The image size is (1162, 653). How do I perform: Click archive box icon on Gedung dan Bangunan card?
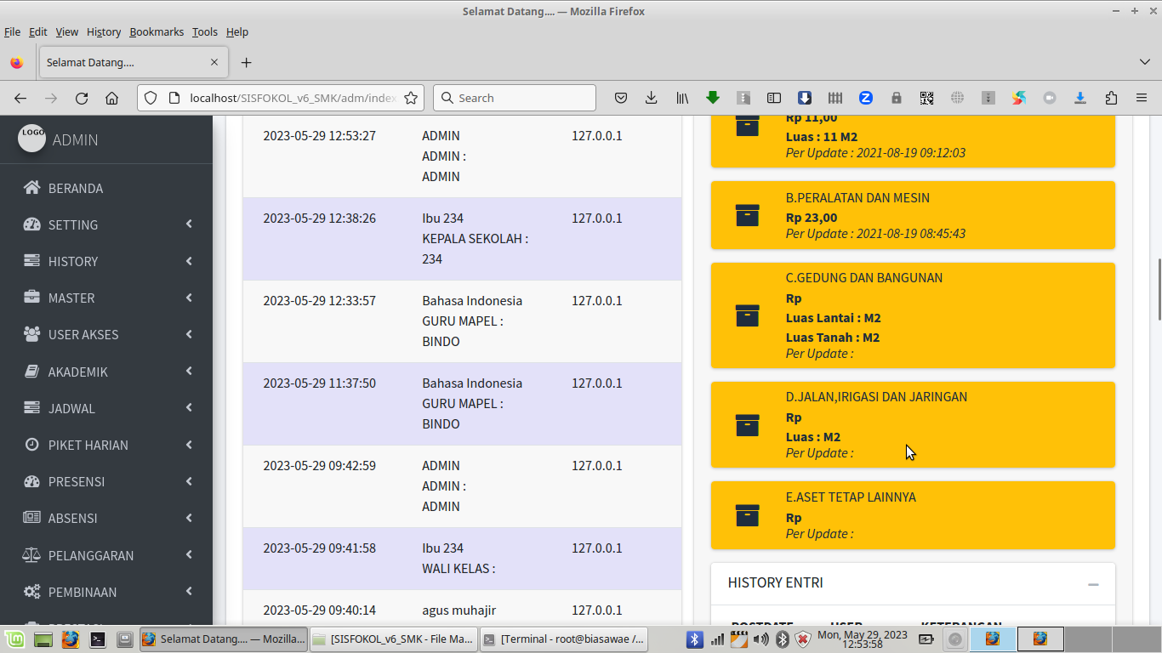(747, 315)
